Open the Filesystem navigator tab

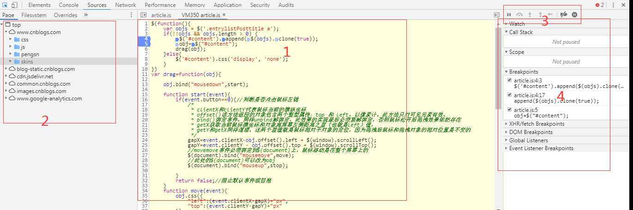pos(34,15)
